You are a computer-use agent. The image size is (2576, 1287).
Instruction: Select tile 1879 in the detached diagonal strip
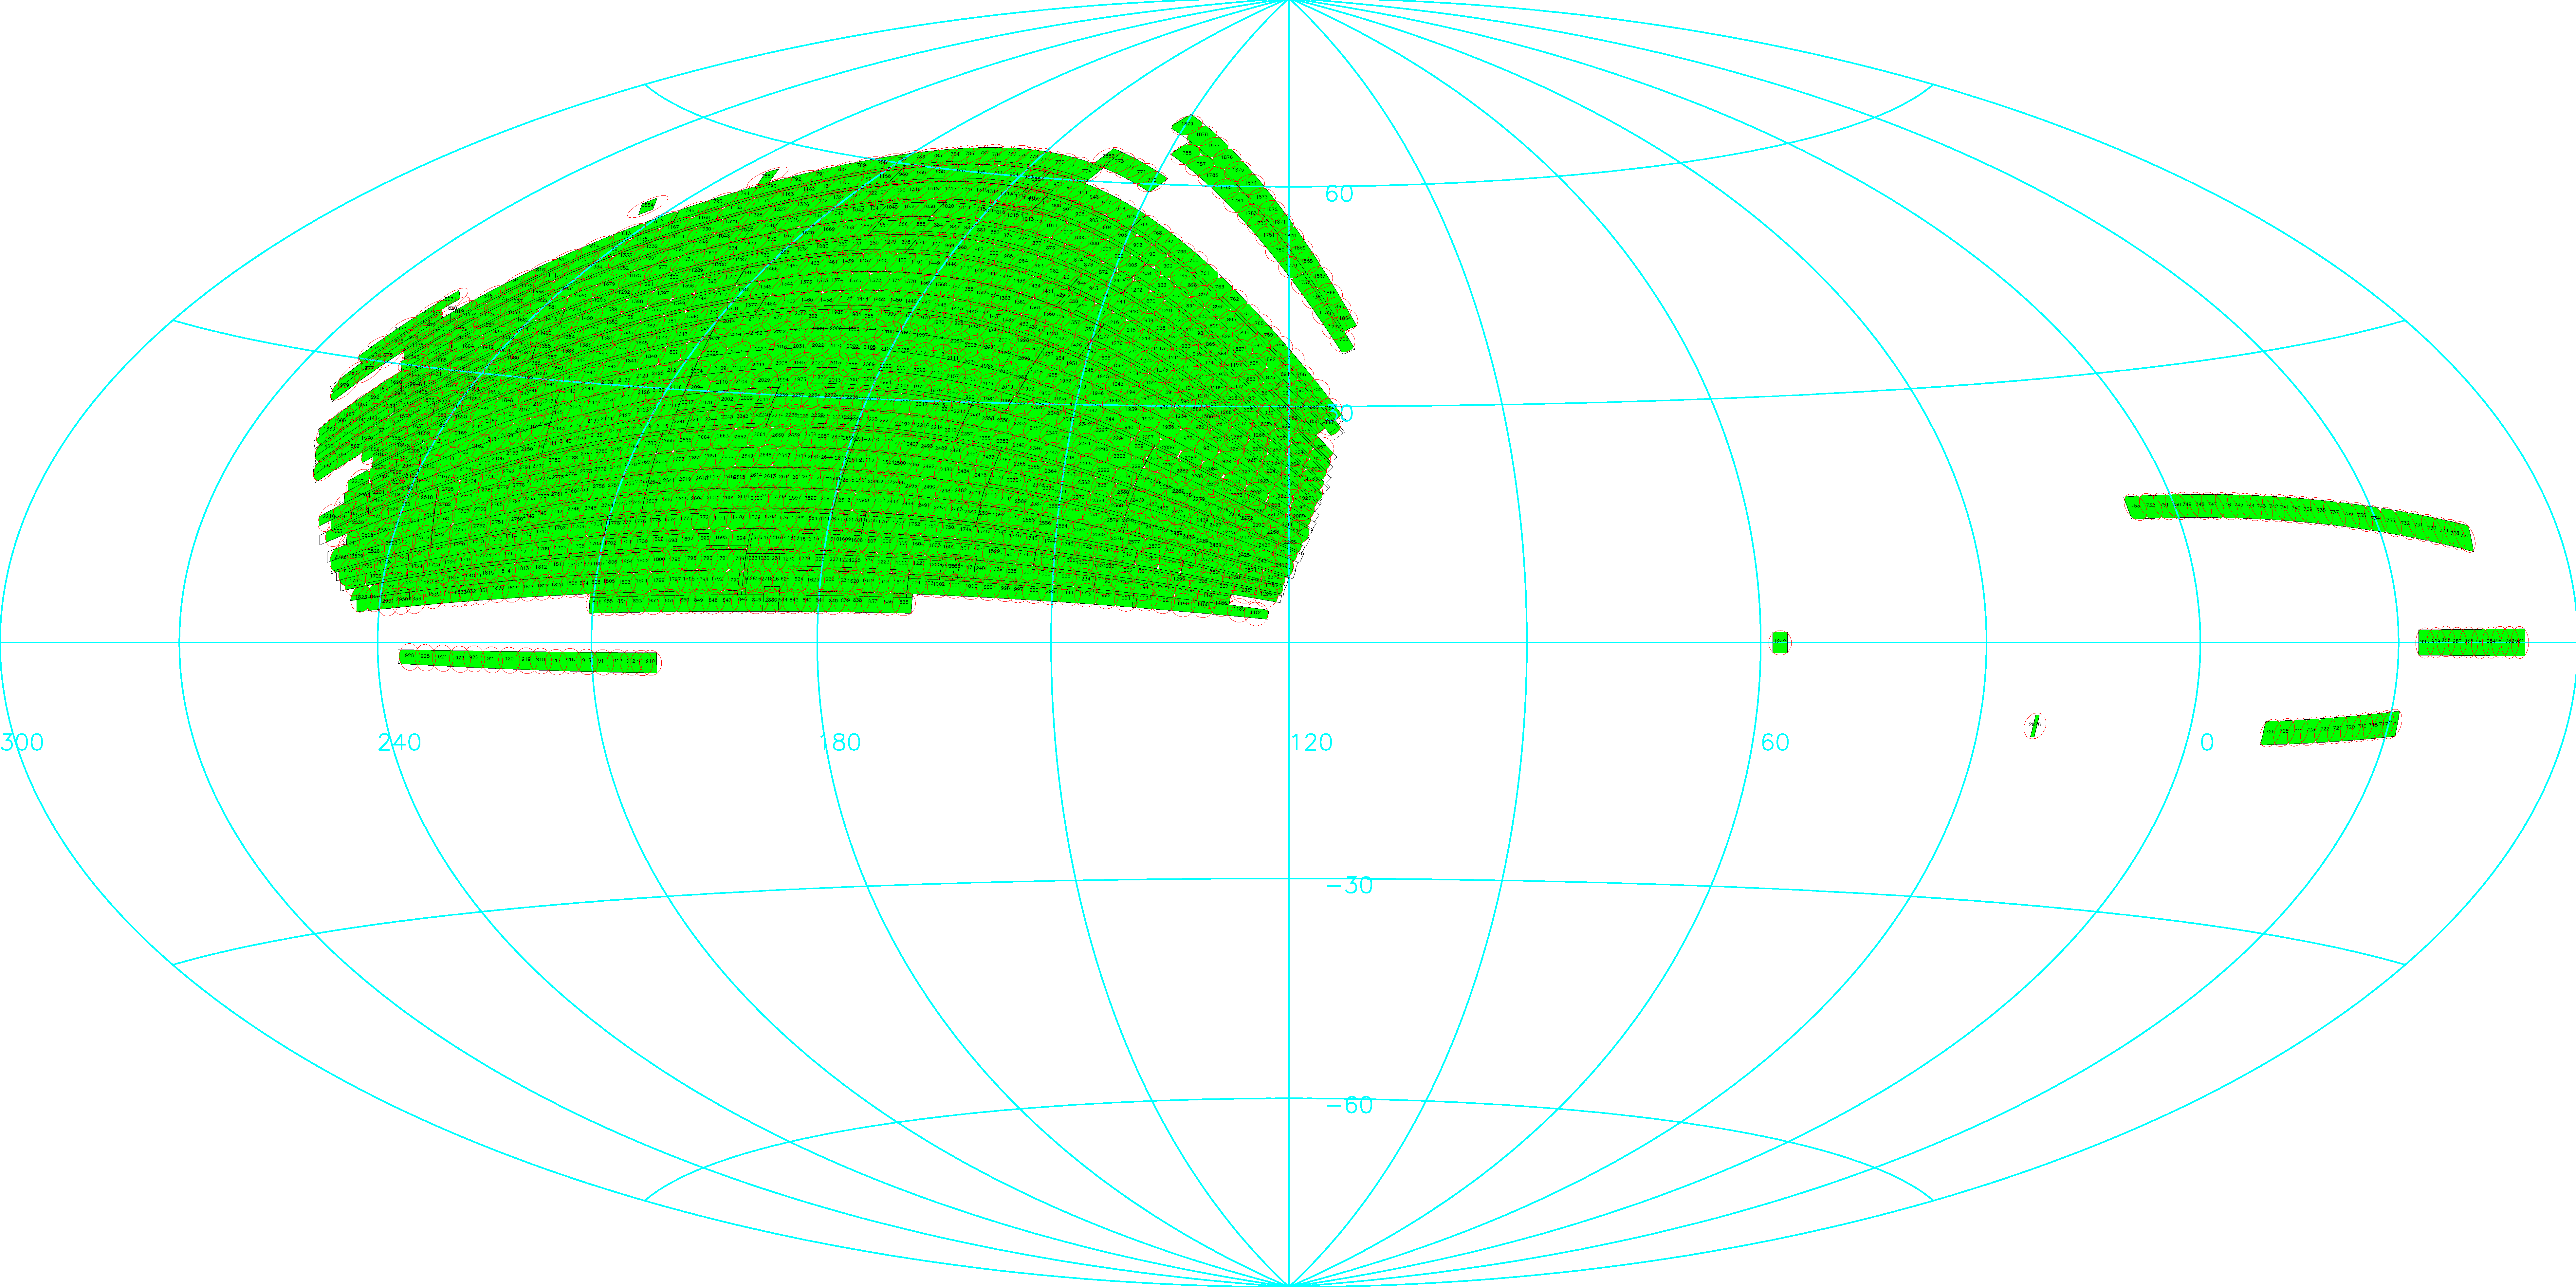point(1187,125)
